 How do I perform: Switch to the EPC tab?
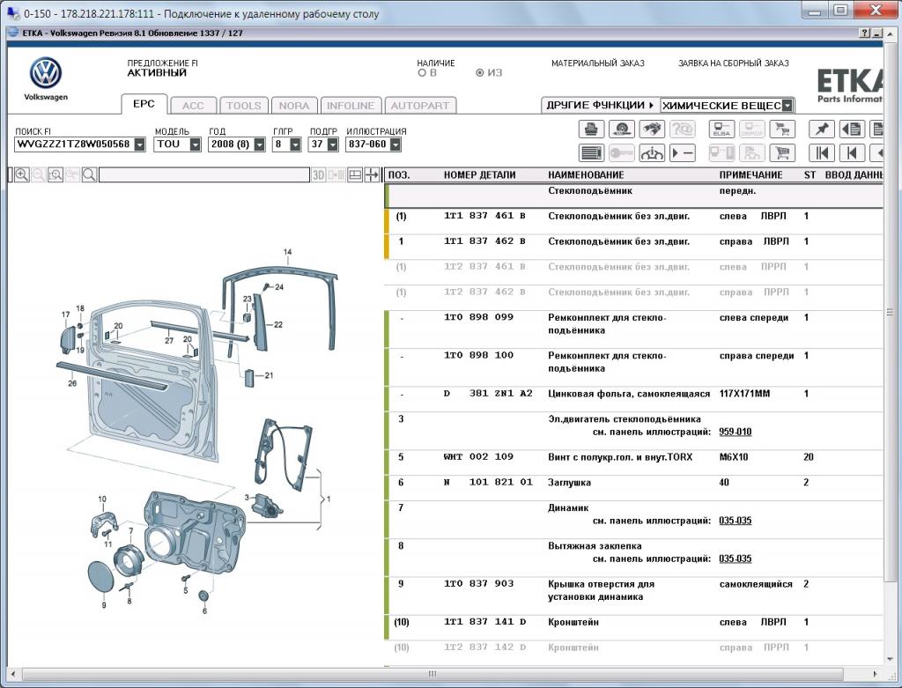[x=144, y=104]
